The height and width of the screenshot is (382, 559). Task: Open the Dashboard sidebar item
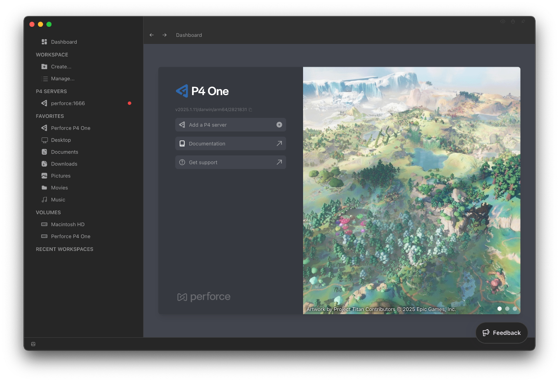click(x=59, y=42)
